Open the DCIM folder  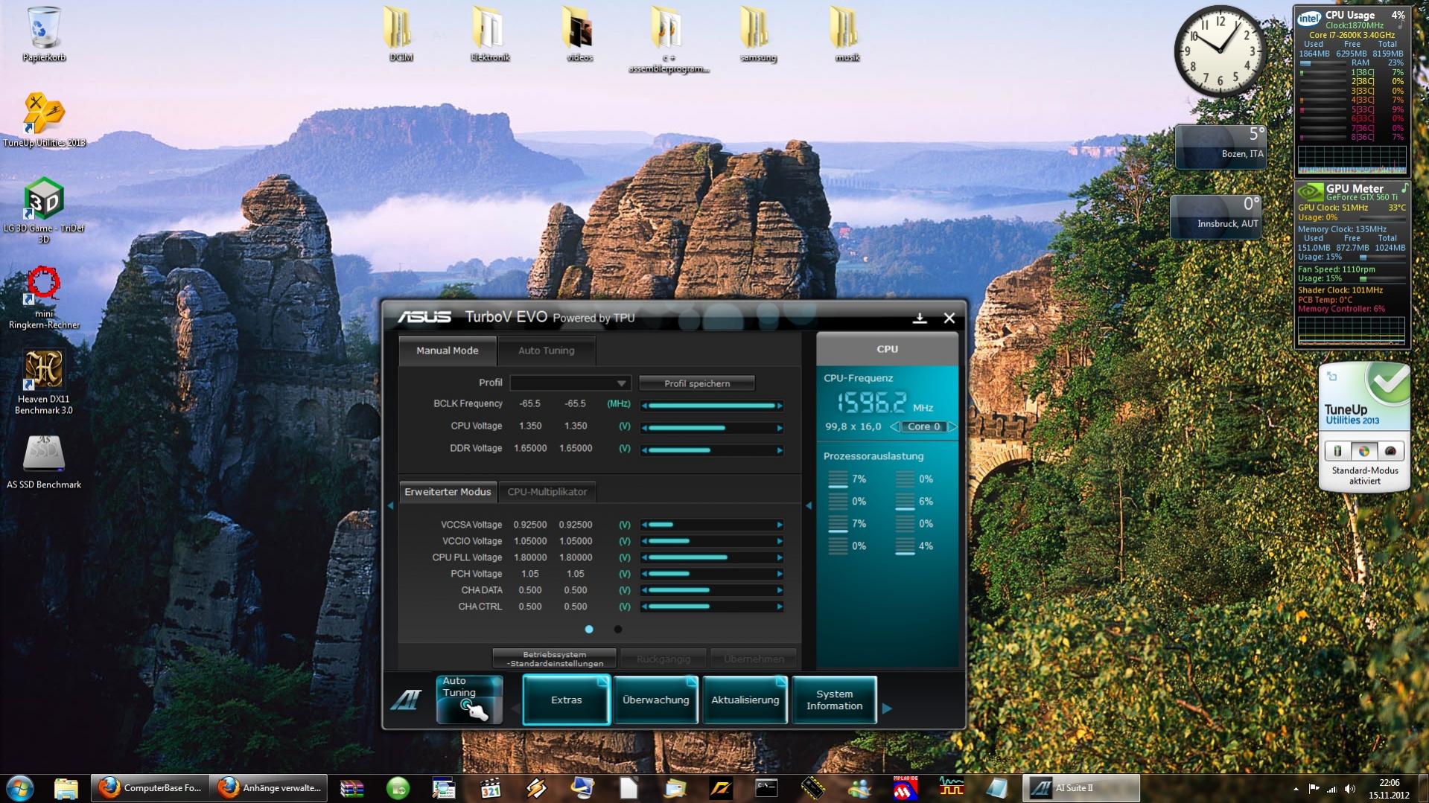click(x=401, y=34)
